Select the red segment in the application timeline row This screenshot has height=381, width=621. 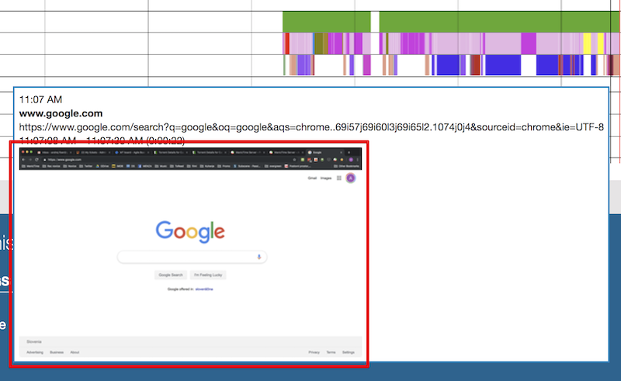pyautogui.click(x=286, y=43)
